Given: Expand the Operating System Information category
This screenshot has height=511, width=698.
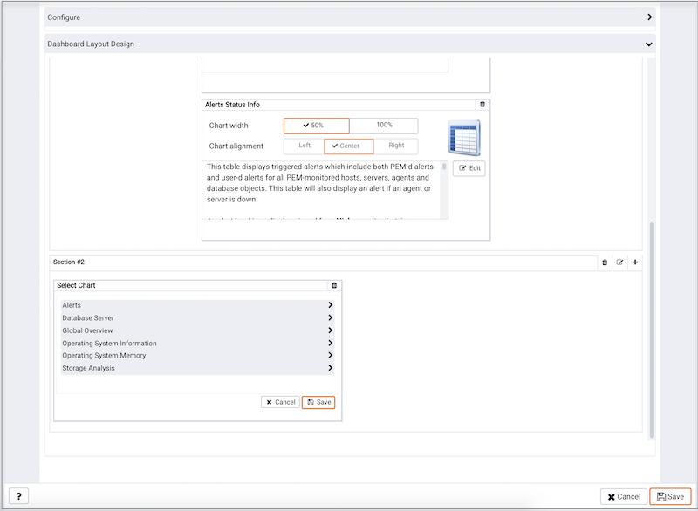Looking at the screenshot, I should 198,344.
